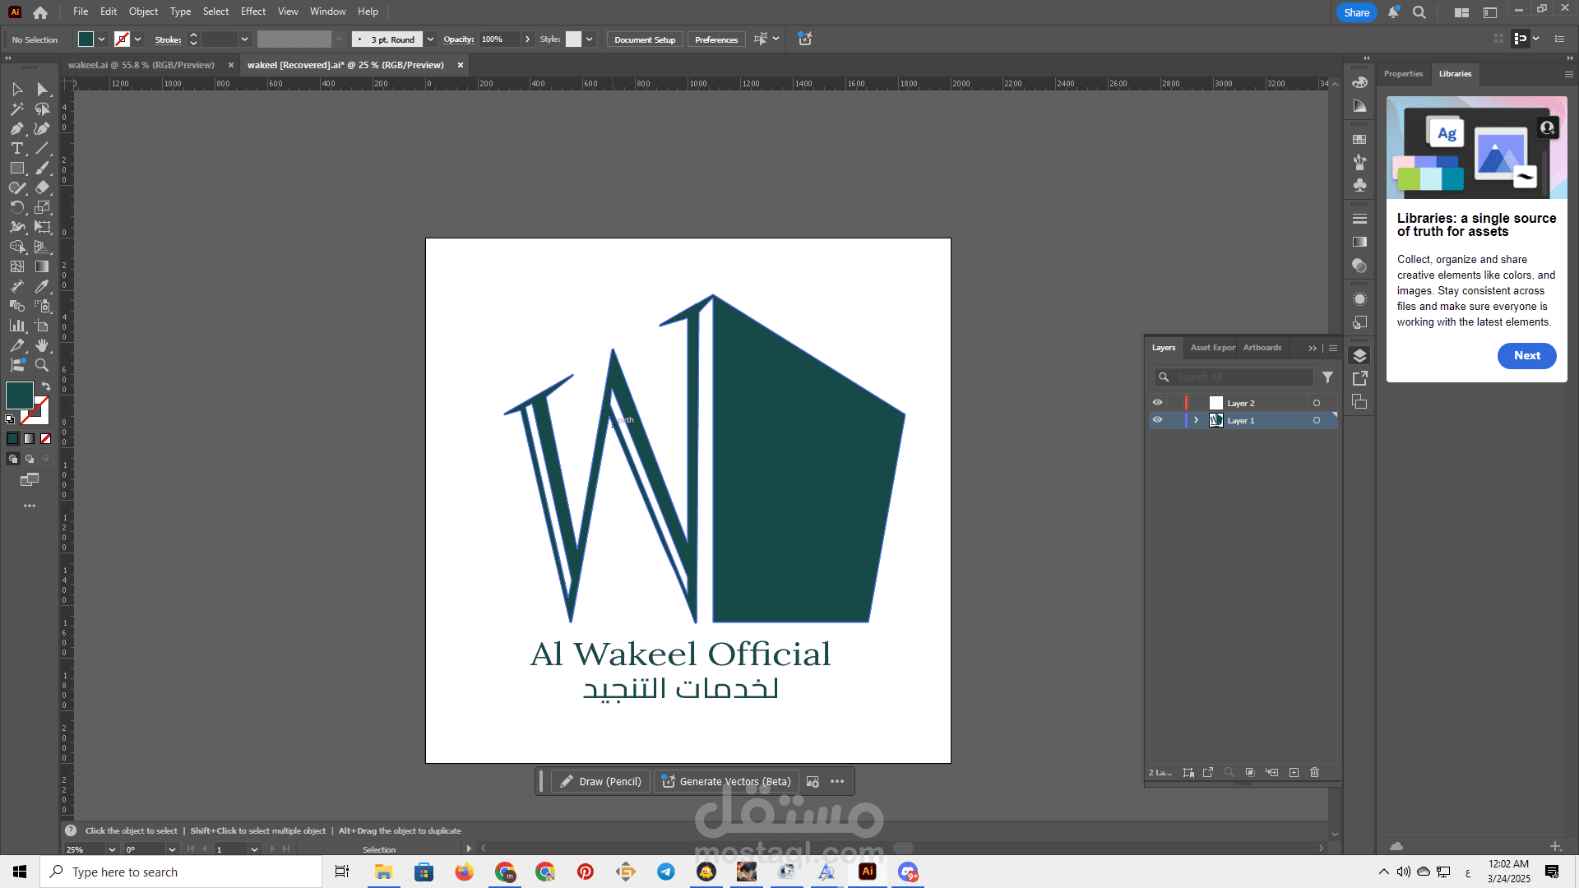Select the Type tool

tap(16, 149)
